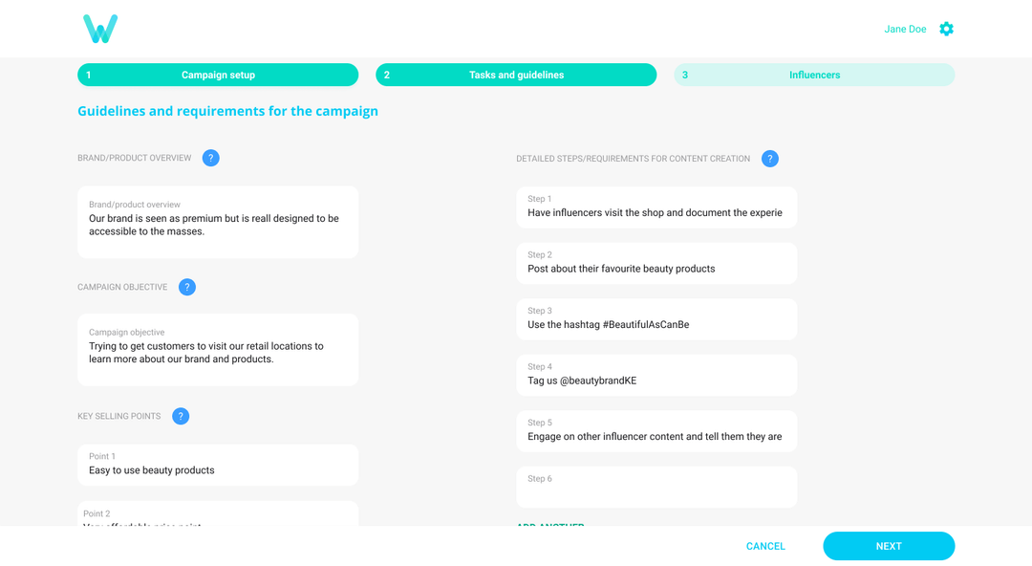Click Step 1 shop visit text field

click(x=656, y=207)
